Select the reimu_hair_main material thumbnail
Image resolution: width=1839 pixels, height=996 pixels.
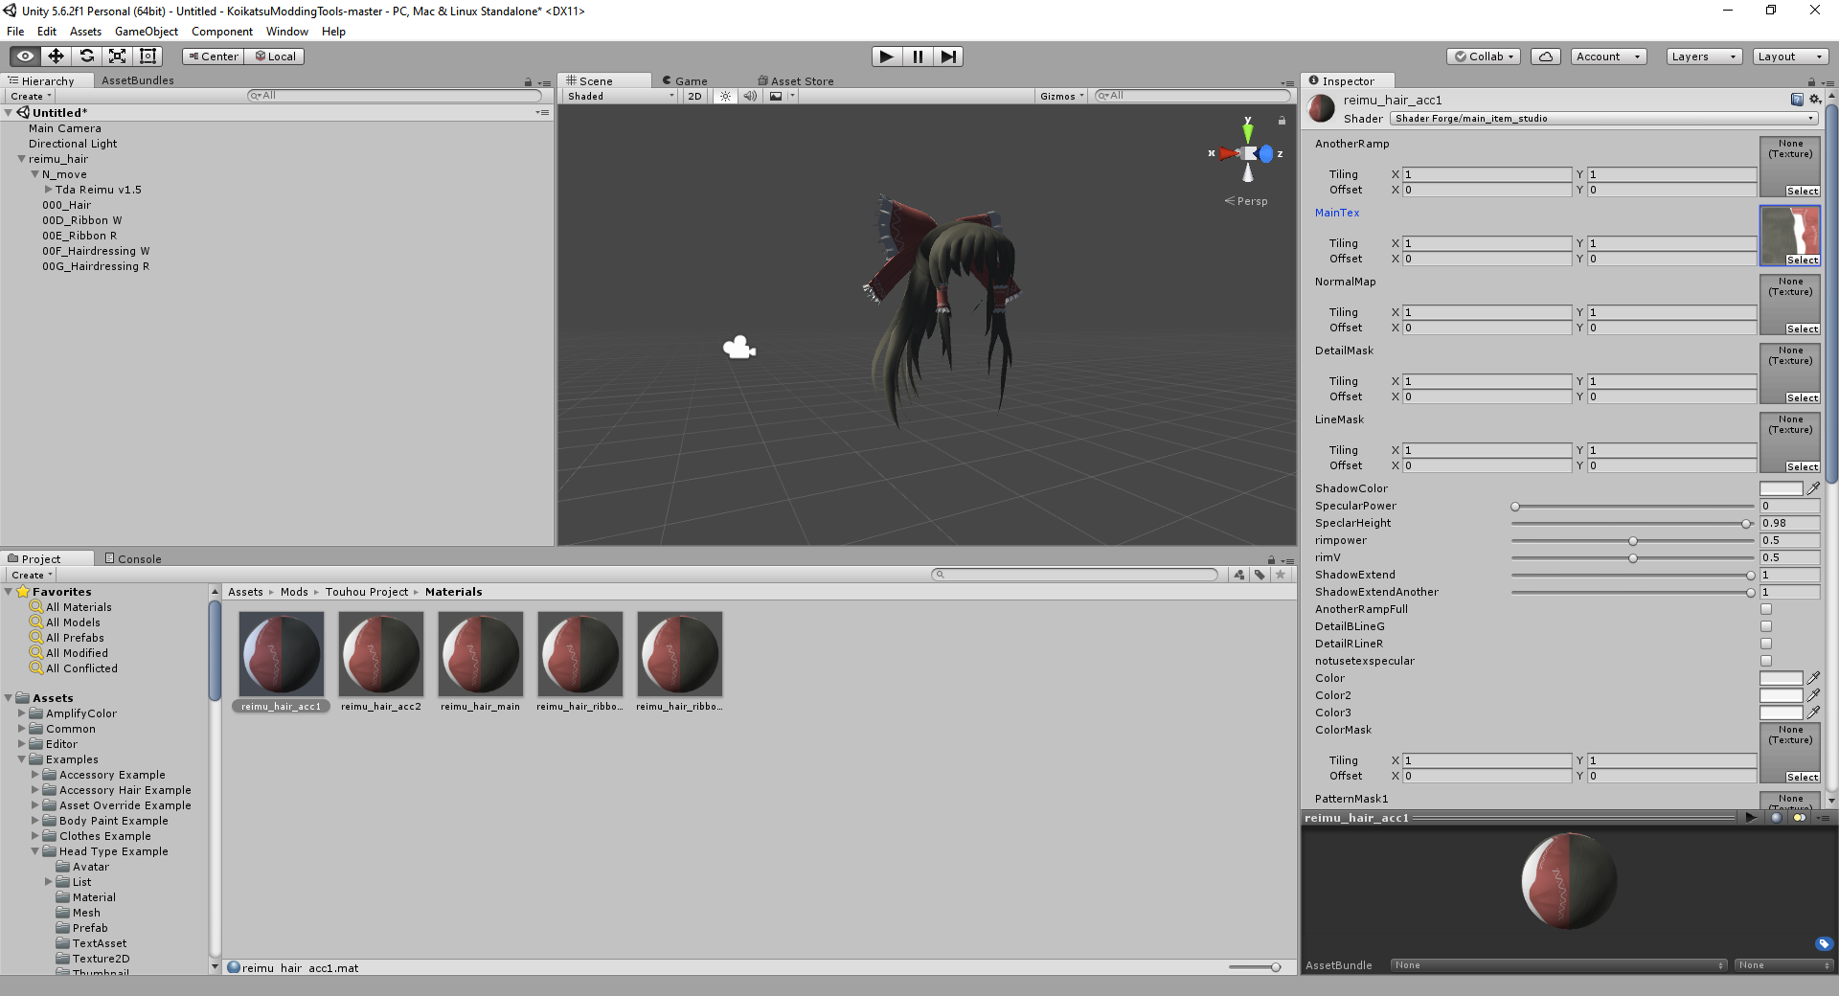[x=480, y=655]
